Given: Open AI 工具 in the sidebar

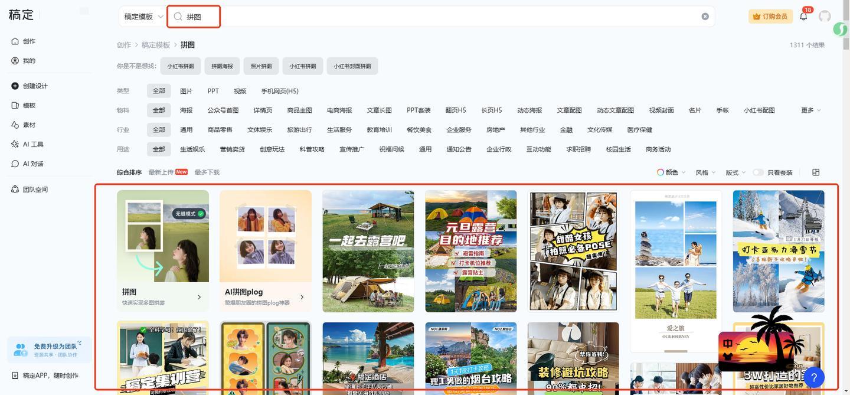Looking at the screenshot, I should (x=33, y=145).
